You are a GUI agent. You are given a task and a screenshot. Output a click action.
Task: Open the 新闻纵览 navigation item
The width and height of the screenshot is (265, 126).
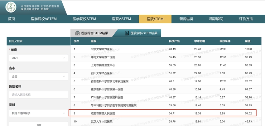tap(186, 19)
